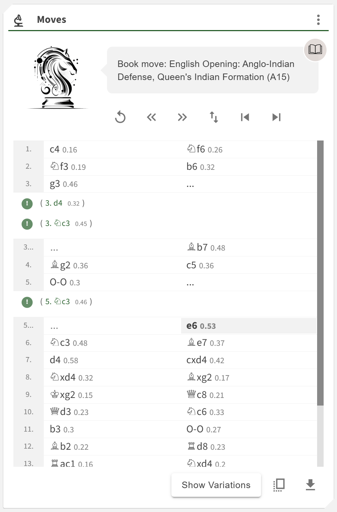Select White's move 5. O-O
This screenshot has height=512, width=337.
pyautogui.click(x=58, y=282)
